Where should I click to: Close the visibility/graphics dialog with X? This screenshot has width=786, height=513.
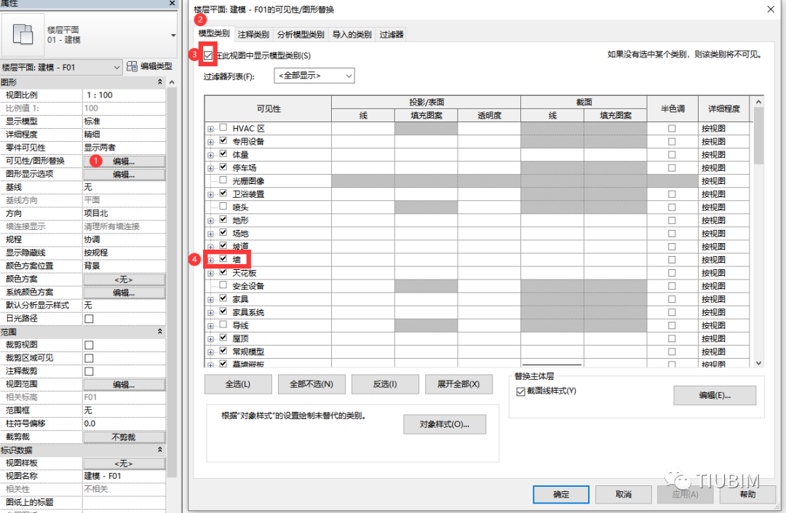click(771, 9)
